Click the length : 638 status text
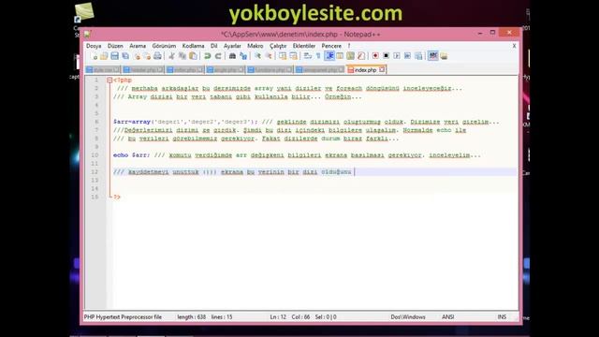Screen dimensions: 599x337 pos(191,317)
